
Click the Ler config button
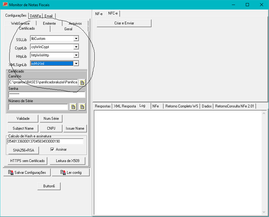(x=71, y=173)
